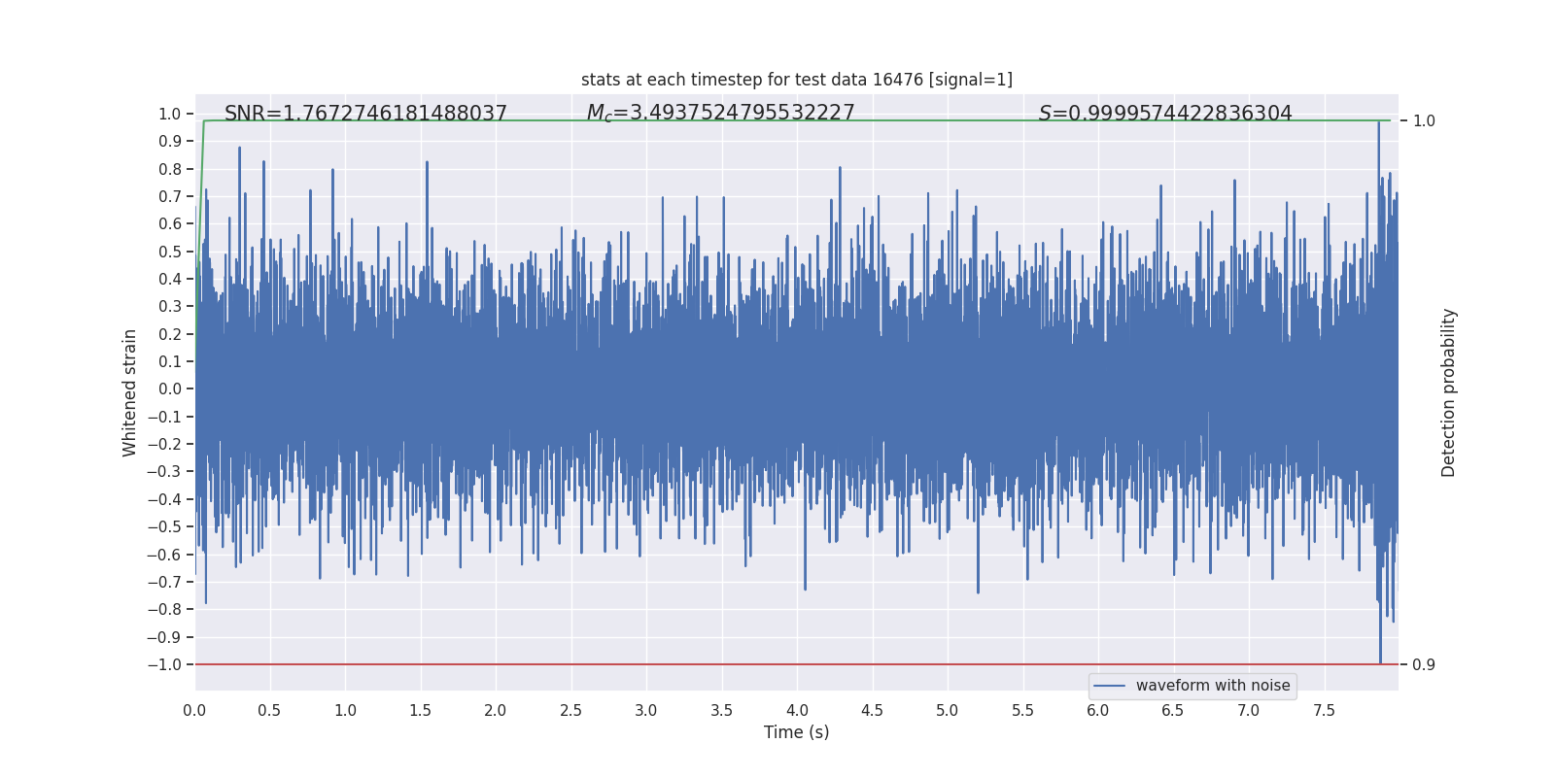
Task: Click the 0.5 tick on the left axis
Action: 170,252
